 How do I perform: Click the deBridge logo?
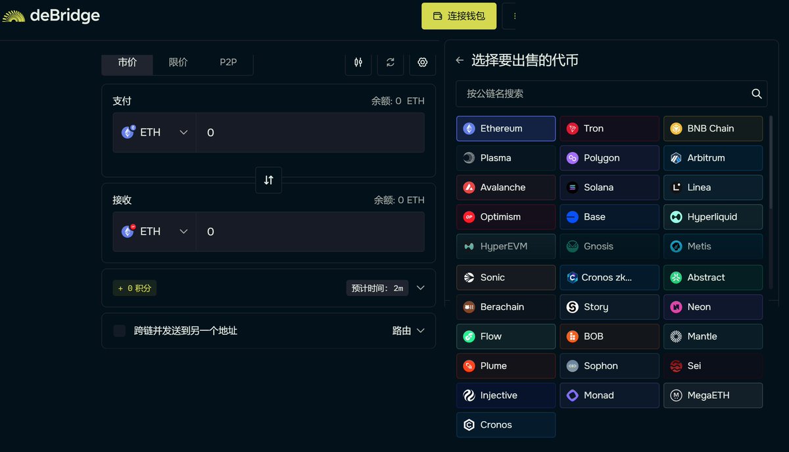51,16
